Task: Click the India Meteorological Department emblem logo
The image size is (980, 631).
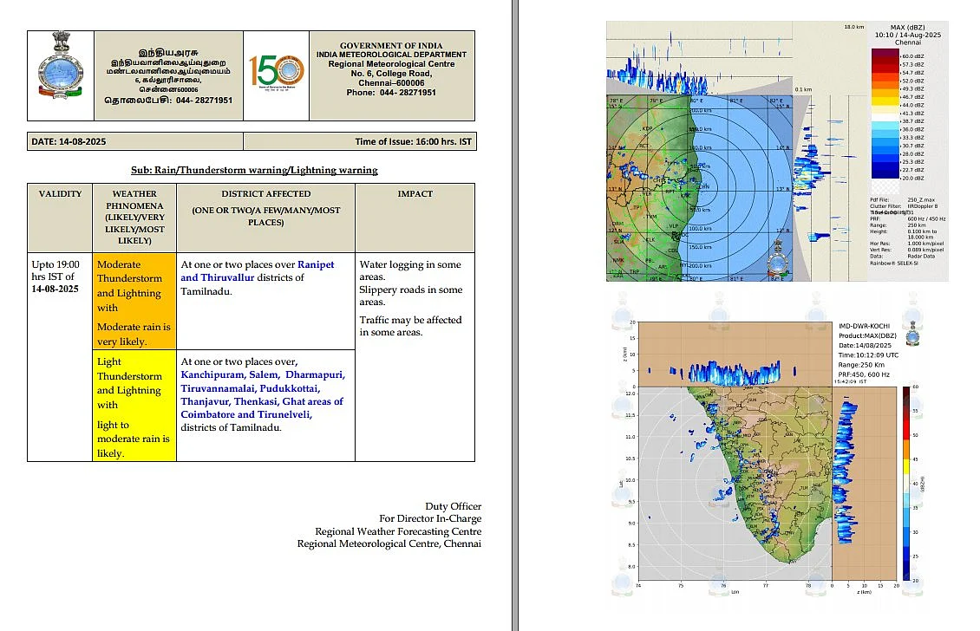Action: 60,67
